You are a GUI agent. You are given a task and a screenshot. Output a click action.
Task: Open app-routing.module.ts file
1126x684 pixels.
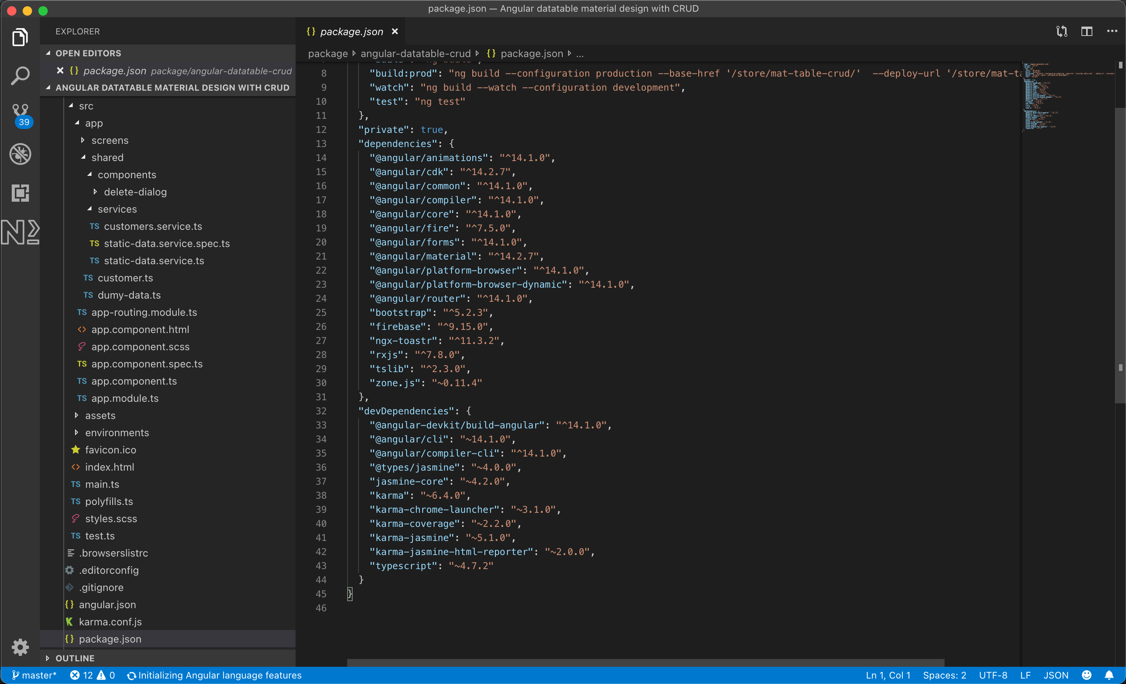point(144,312)
